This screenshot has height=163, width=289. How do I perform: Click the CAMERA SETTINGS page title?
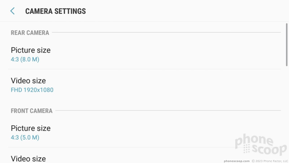point(56,11)
